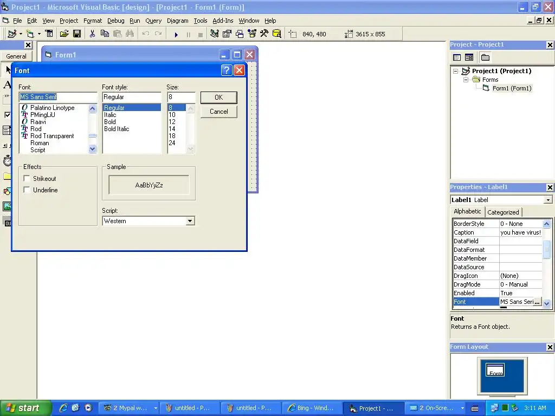Viewport: 555px width, 416px height.
Task: Select Italic in Font style list
Action: (x=110, y=115)
